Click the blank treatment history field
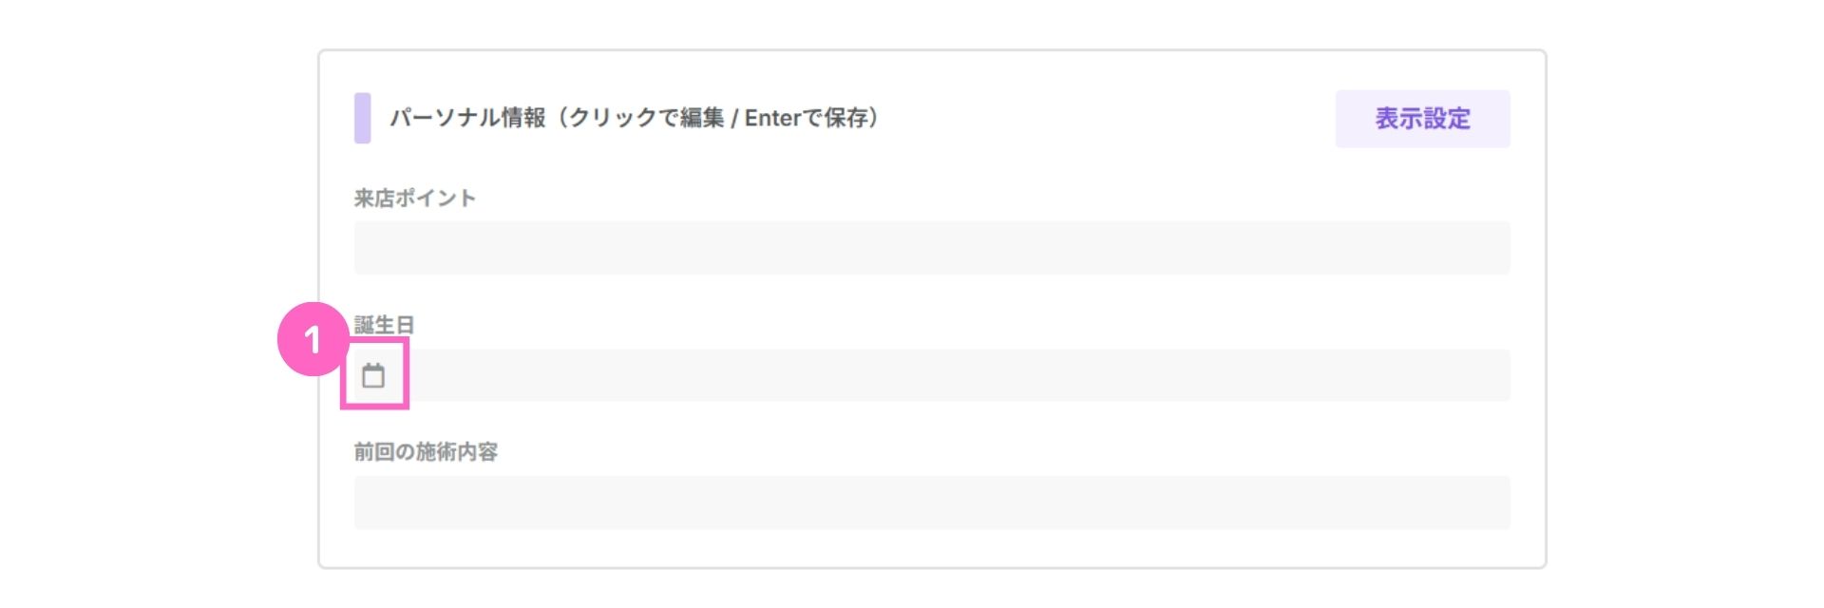The image size is (1824, 608). (x=932, y=503)
